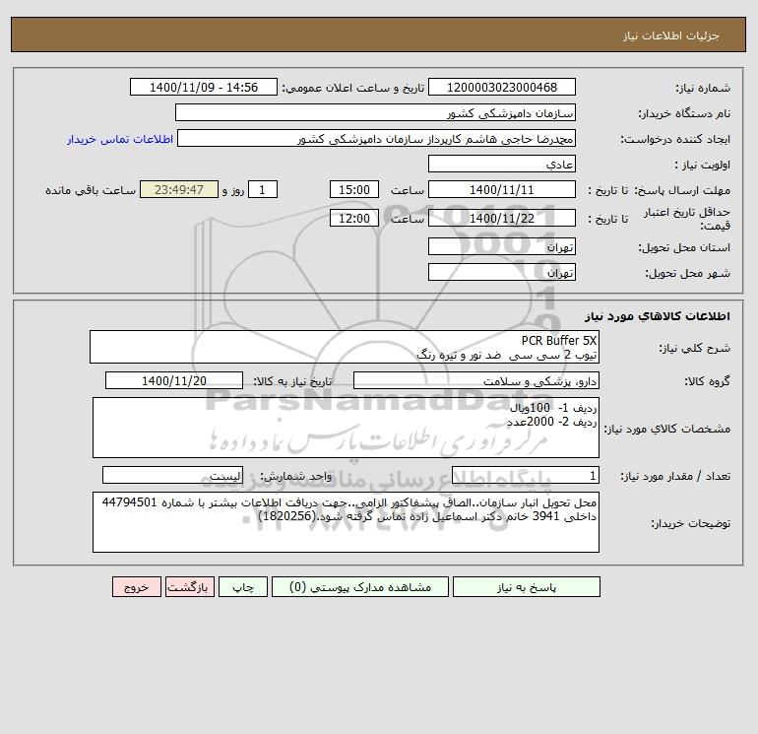758x734 pixels.
Task: Click the announcement date field 1400/11/09 - 14:56
Action: (x=204, y=87)
